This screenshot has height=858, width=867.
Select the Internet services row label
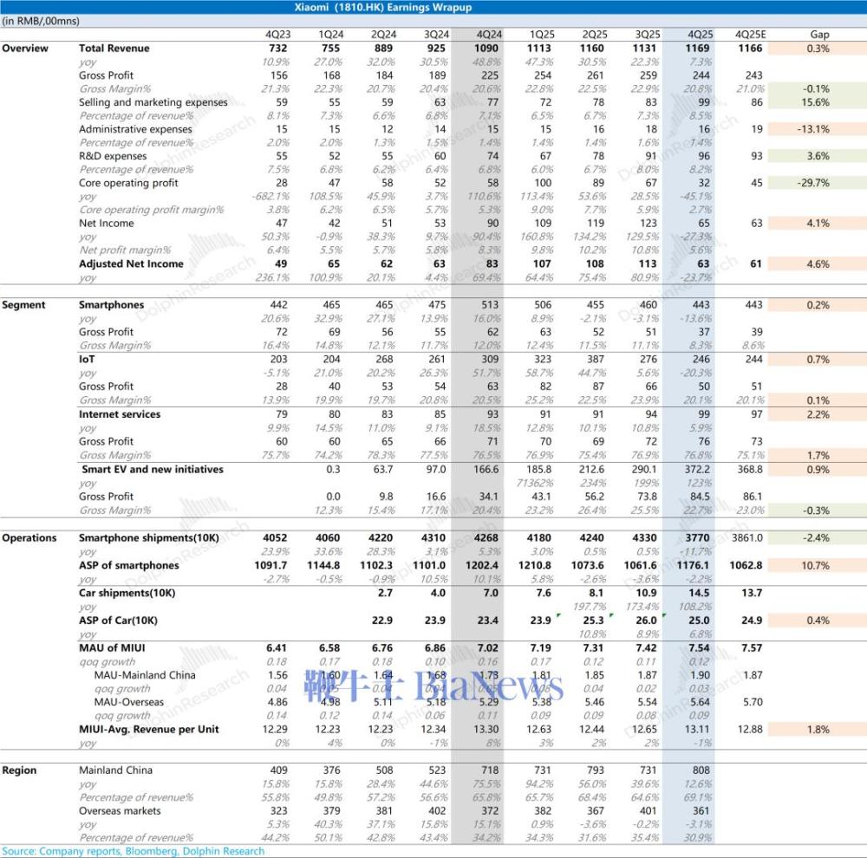coord(120,414)
